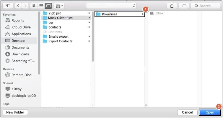Select the 'Export Contacts' folder
Viewport: 223px width, 118px height.
pos(66,41)
